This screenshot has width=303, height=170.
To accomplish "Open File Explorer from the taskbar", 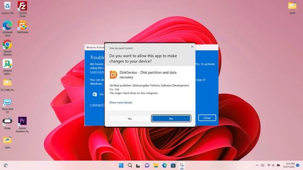I will [x=156, y=165].
